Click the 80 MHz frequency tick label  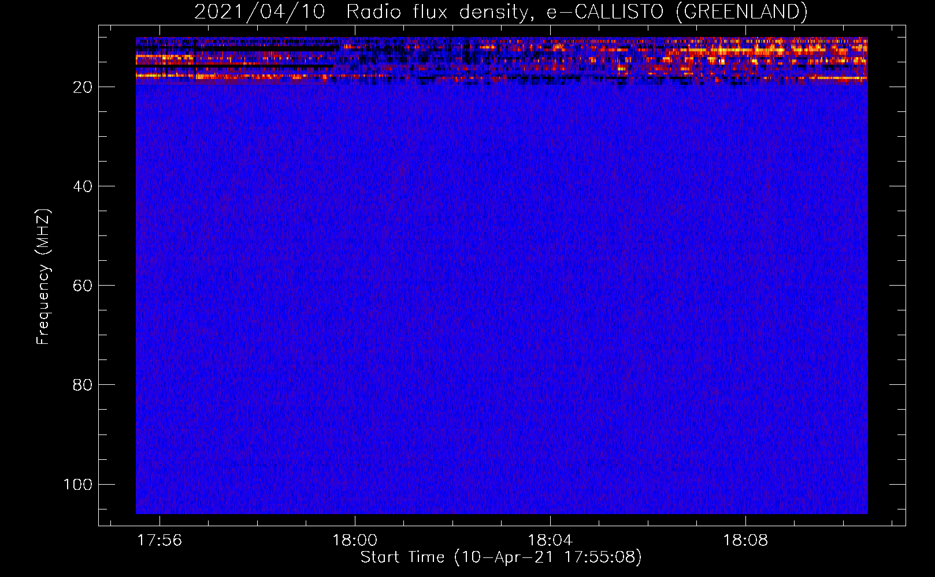83,385
